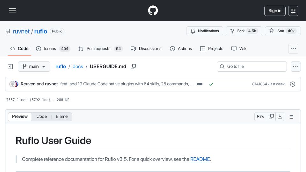View file history clock icon
Image resolution: width=306 pixels, height=172 pixels.
pos(293,84)
